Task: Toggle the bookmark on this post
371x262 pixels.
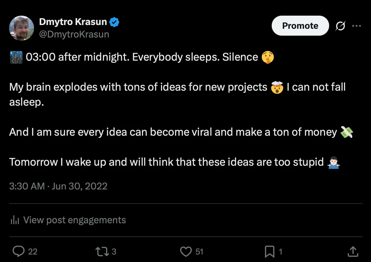Action: point(270,251)
